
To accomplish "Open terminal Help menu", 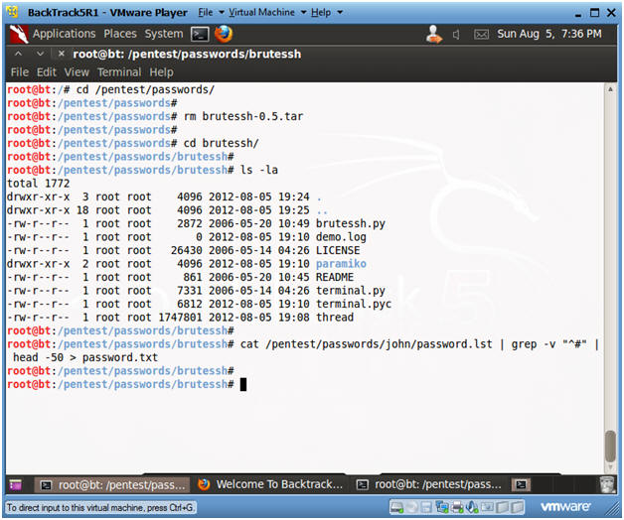I will (x=161, y=72).
